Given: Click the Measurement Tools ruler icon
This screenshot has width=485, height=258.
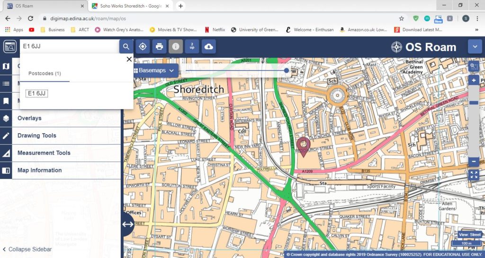Looking at the screenshot, I should click(x=6, y=153).
